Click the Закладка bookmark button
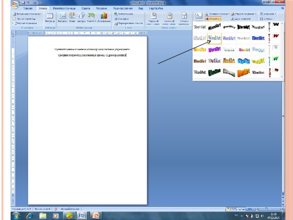 tap(121, 19)
